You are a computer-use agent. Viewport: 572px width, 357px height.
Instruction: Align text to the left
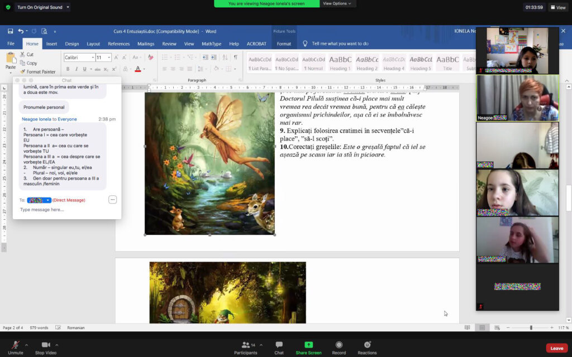165,69
